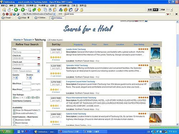Click scrollbar down arrow
179x134 pixels.
178,124
